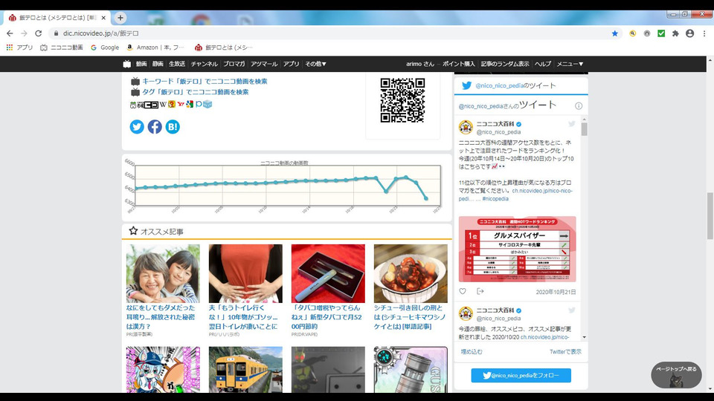Open the ch.nicovideo.jp/nico-nico-pedi link in tweet
This screenshot has height=401, width=714.
click(x=515, y=195)
